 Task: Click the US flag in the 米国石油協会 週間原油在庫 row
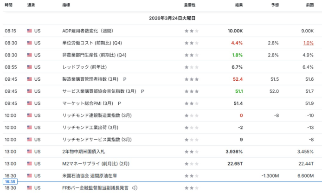[x=30, y=176]
